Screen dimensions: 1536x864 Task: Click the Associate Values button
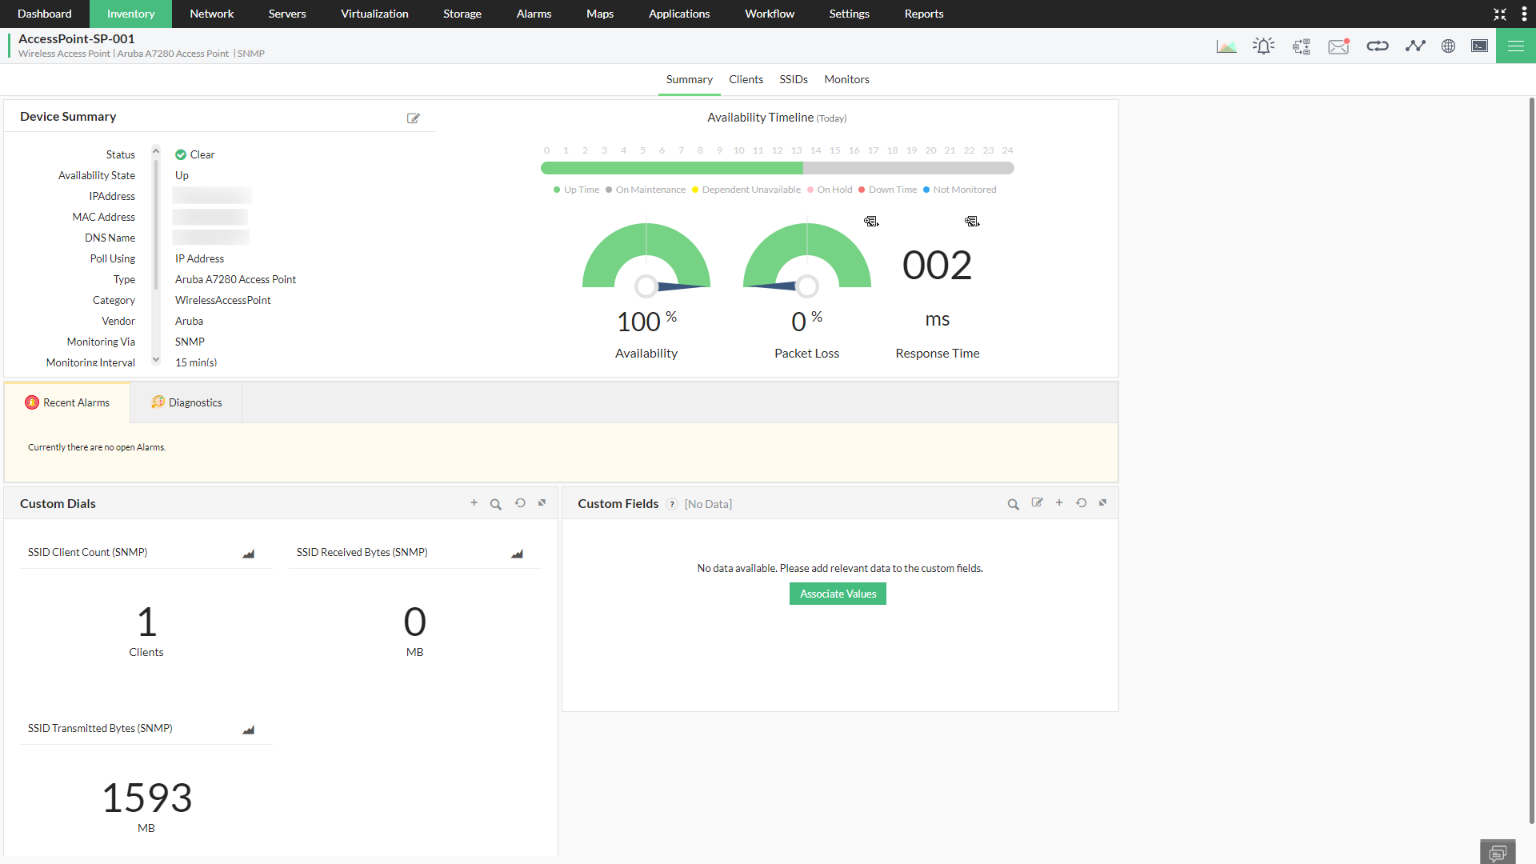click(838, 594)
